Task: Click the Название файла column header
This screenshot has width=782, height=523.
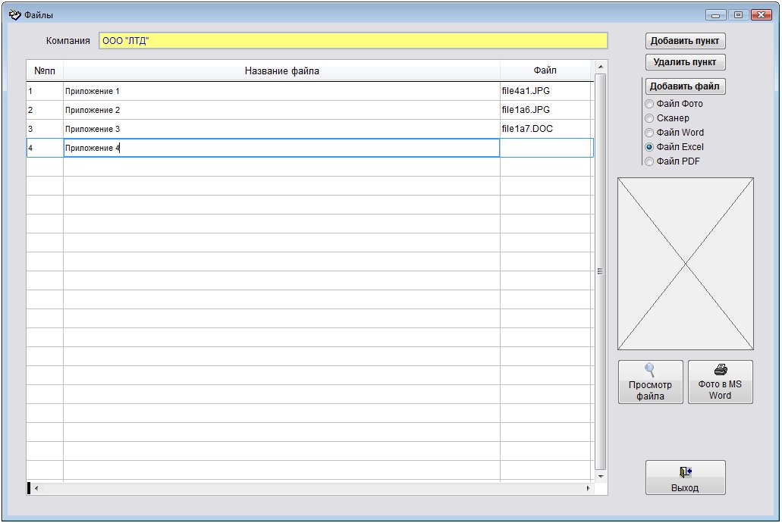Action: tap(282, 70)
